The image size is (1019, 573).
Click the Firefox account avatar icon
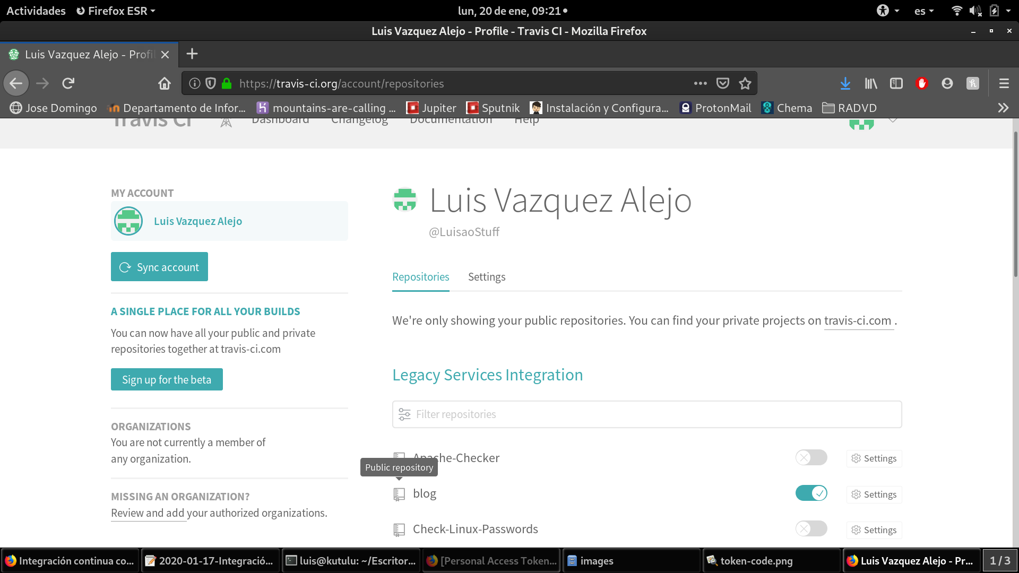click(x=947, y=83)
